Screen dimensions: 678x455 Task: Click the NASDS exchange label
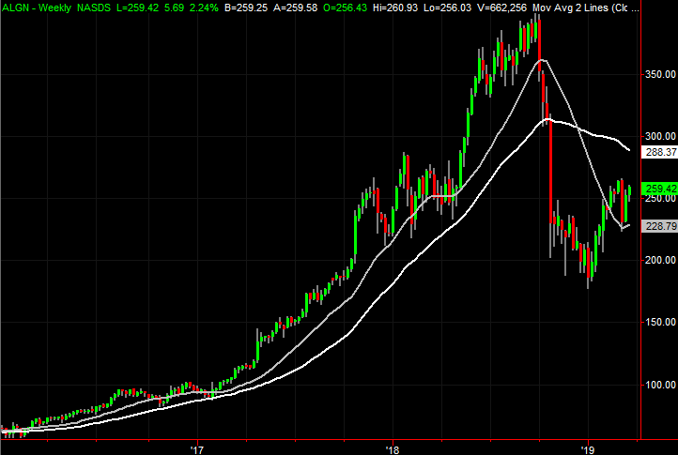[x=94, y=8]
